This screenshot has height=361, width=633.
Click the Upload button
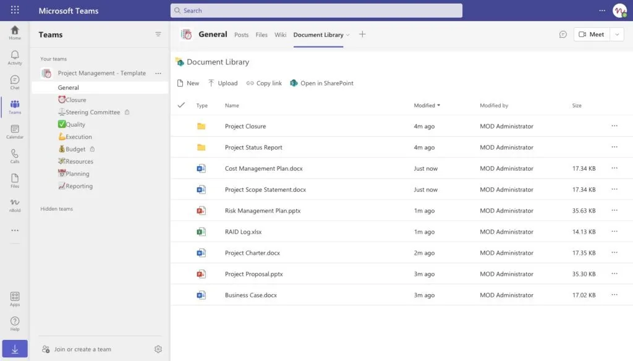click(x=223, y=83)
